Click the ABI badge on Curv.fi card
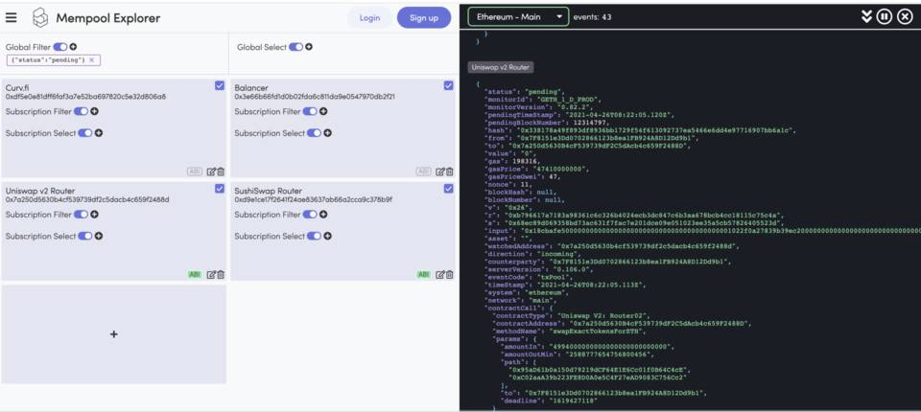The image size is (921, 412). pos(195,172)
